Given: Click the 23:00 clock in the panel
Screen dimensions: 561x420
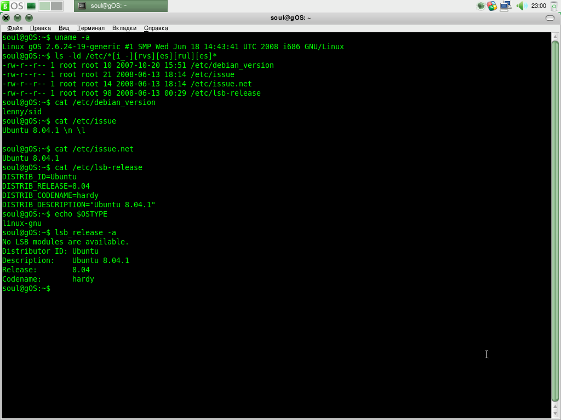Looking at the screenshot, I should 539,5.
